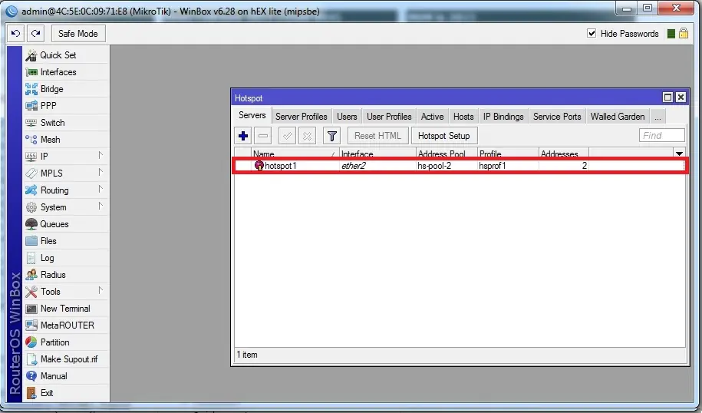Click the Reset HTML button
Image resolution: width=702 pixels, height=413 pixels.
(x=378, y=136)
